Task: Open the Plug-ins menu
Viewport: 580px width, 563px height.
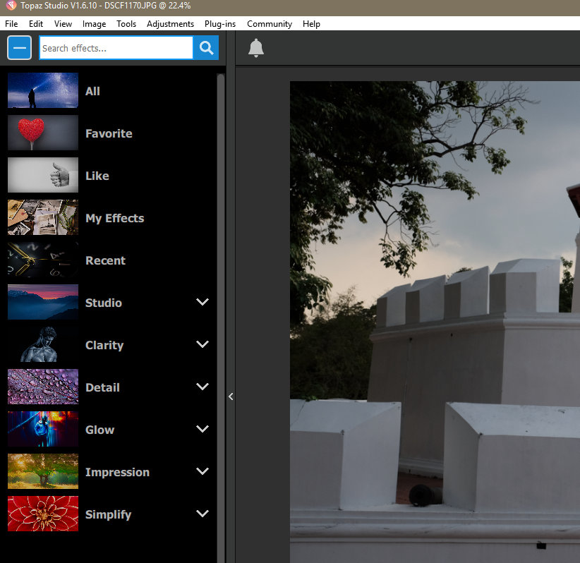Action: pos(220,24)
